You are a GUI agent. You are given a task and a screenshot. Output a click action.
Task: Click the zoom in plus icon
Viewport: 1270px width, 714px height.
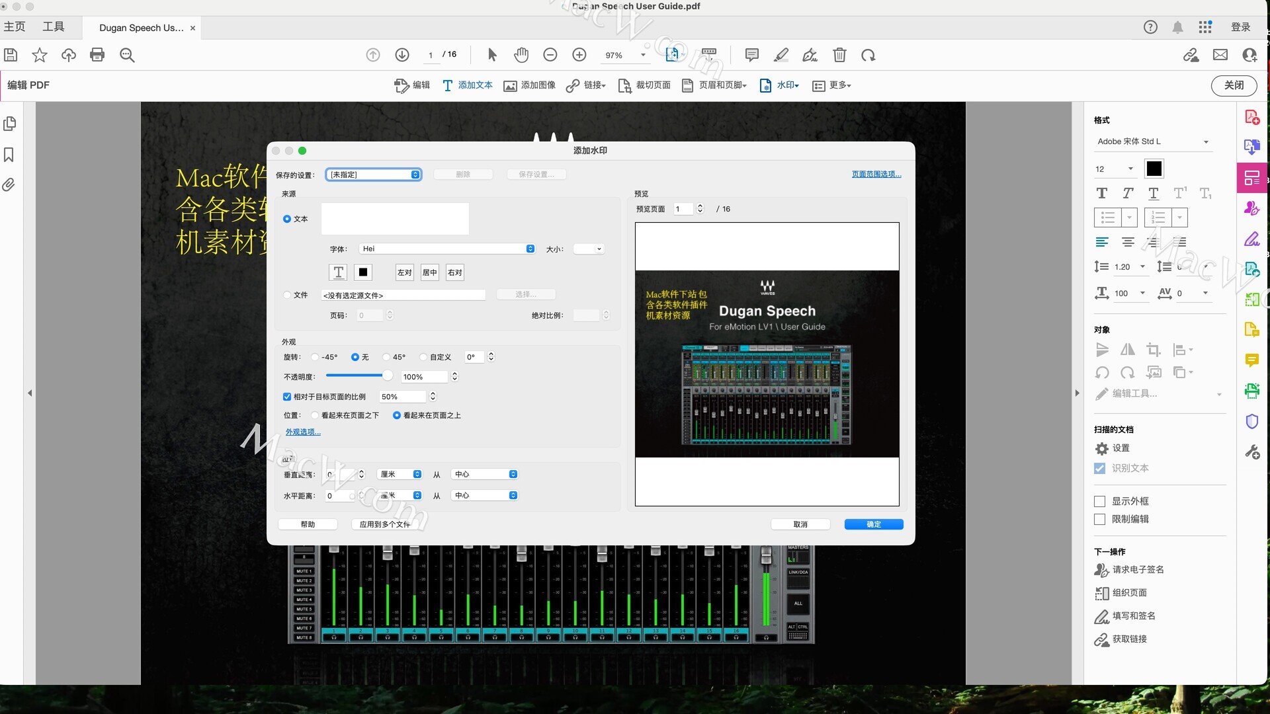coord(579,55)
